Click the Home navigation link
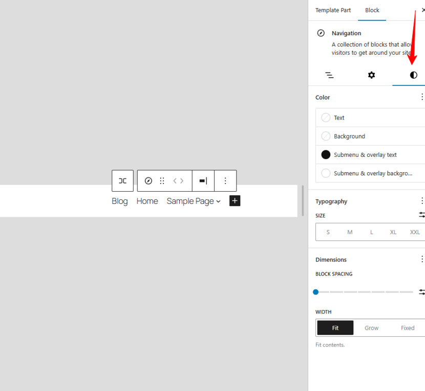425x391 pixels. 147,201
